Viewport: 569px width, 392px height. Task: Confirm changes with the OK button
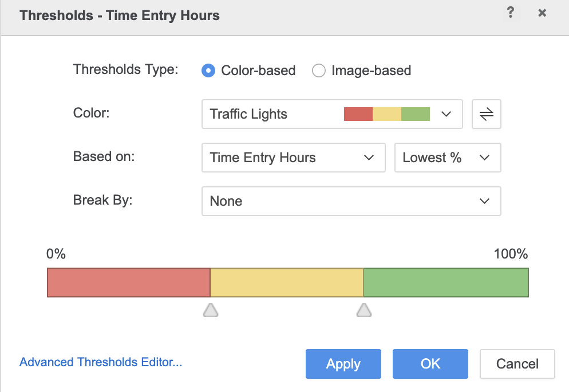click(430, 363)
